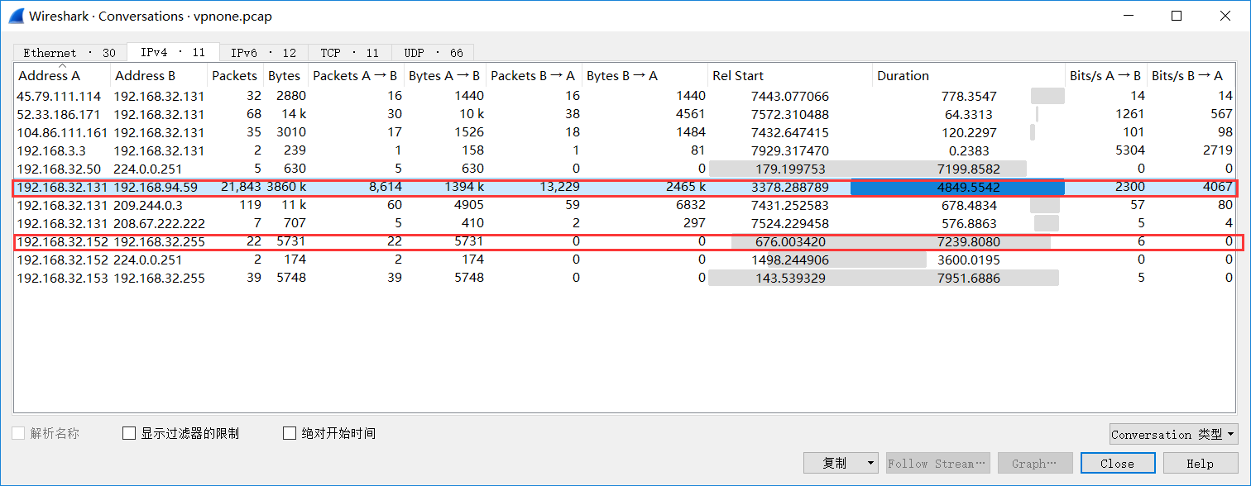
Task: Maximize the Conversations window
Action: (x=1177, y=16)
